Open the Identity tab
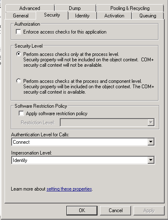The width and height of the screenshot is (168, 220). pos(82,16)
